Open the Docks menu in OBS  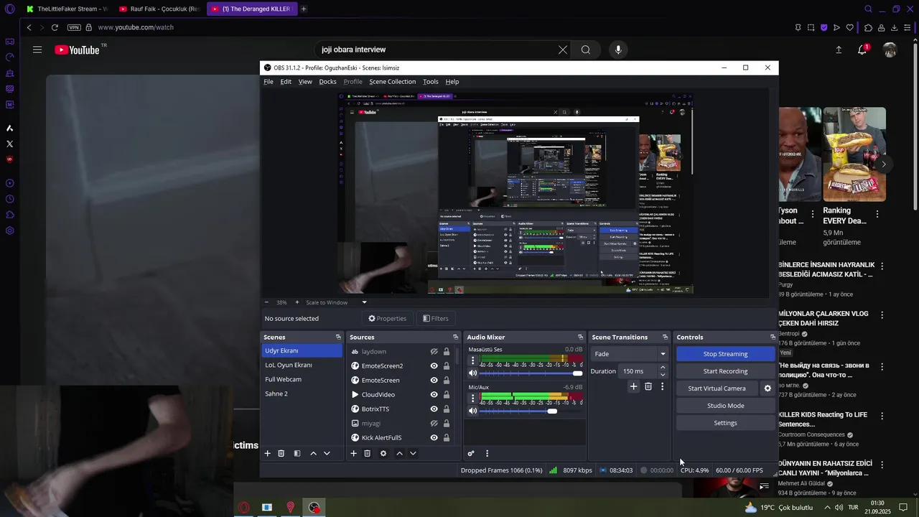pos(327,82)
